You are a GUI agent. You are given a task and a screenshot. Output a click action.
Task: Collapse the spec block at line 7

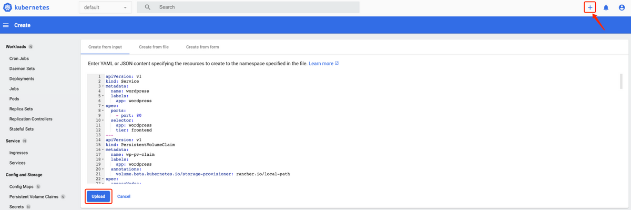(103, 106)
